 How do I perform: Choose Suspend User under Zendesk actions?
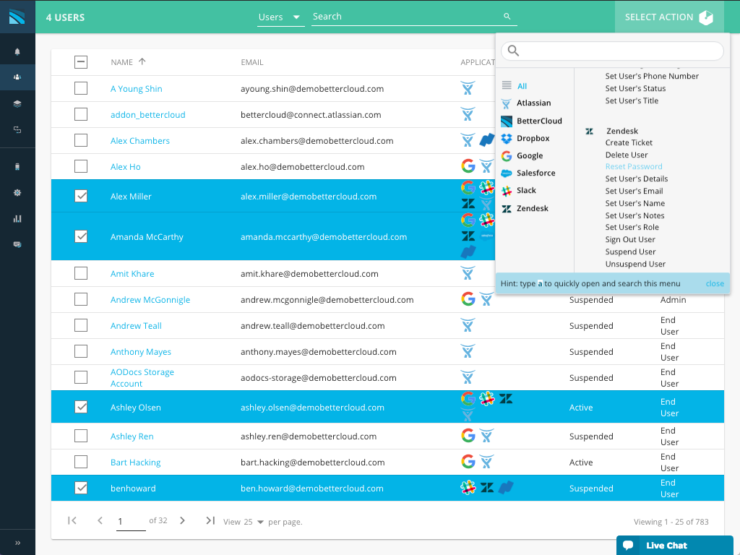[630, 252]
